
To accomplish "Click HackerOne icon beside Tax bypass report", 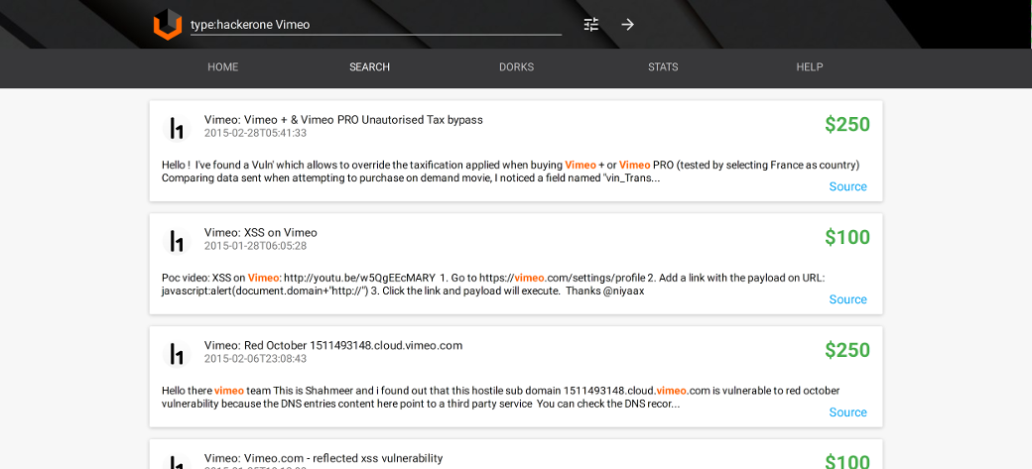I will tap(177, 128).
